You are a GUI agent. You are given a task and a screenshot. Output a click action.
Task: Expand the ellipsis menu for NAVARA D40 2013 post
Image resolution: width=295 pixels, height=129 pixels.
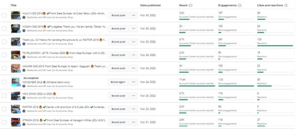coord(133,68)
